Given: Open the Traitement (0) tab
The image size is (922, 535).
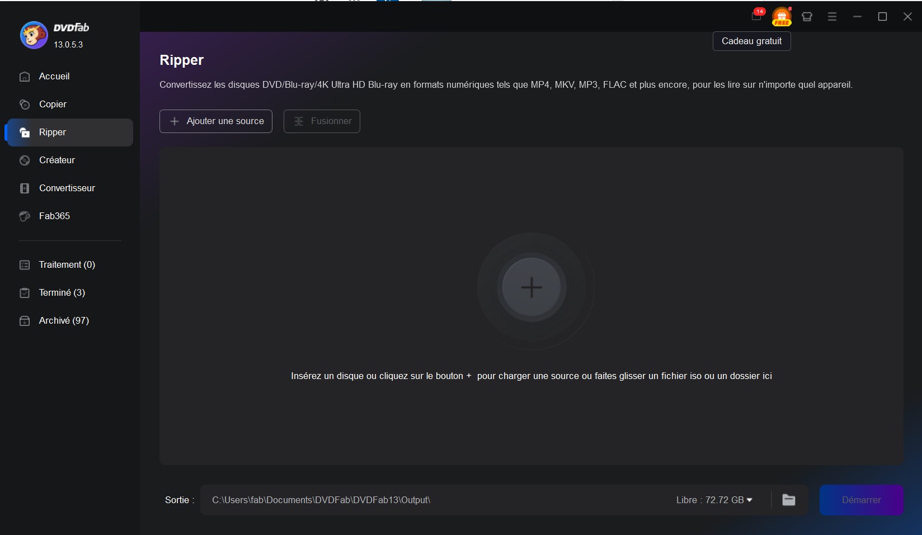Looking at the screenshot, I should (x=67, y=265).
